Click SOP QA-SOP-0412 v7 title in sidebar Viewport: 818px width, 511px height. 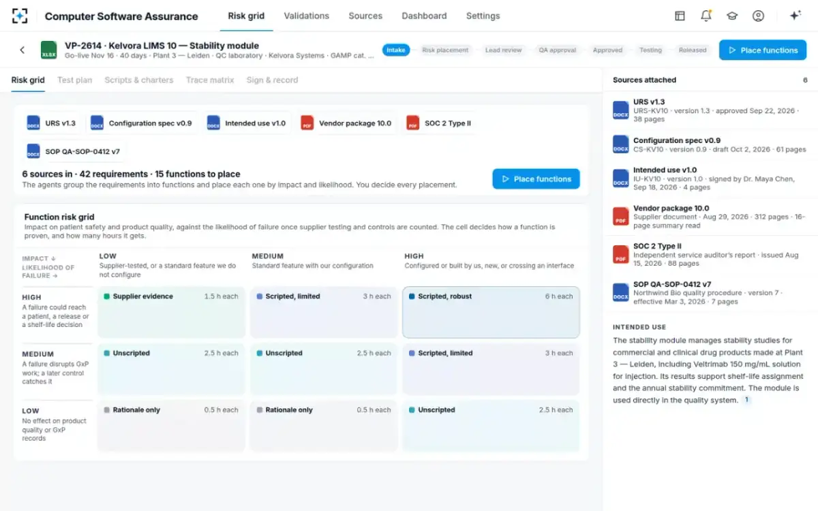pos(672,284)
